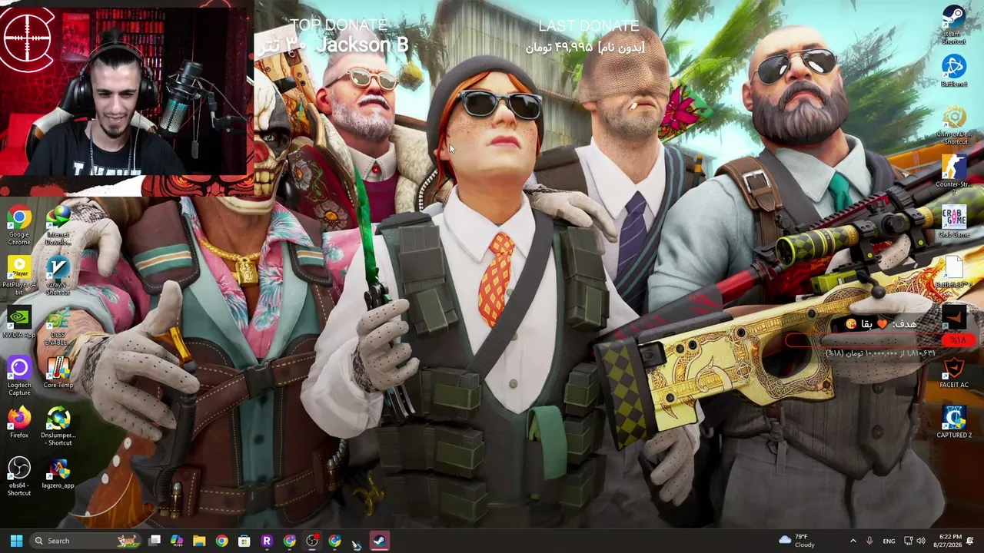Launch the lagzero_app desktop icon

(58, 474)
